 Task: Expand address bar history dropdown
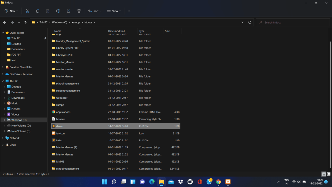[x=242, y=22]
